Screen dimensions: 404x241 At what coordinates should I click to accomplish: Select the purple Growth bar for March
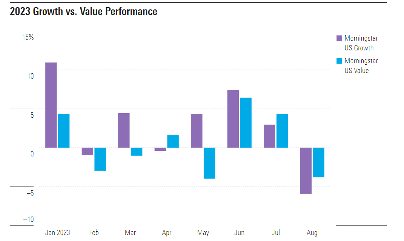coord(124,130)
